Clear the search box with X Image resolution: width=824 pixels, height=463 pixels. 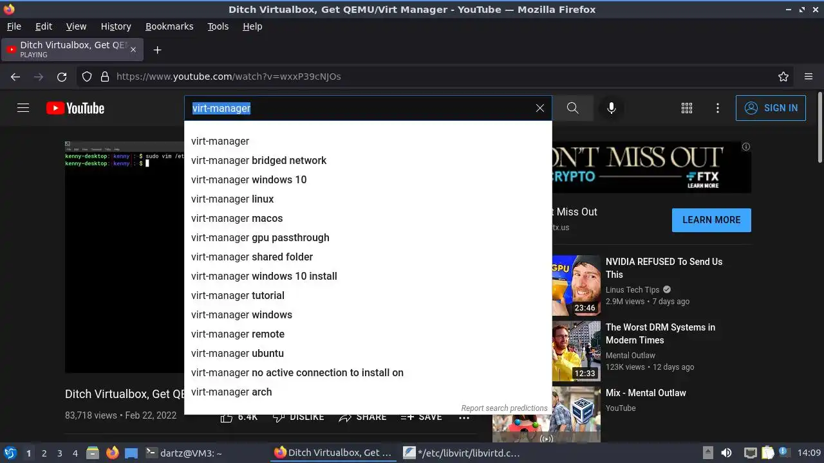(x=540, y=108)
